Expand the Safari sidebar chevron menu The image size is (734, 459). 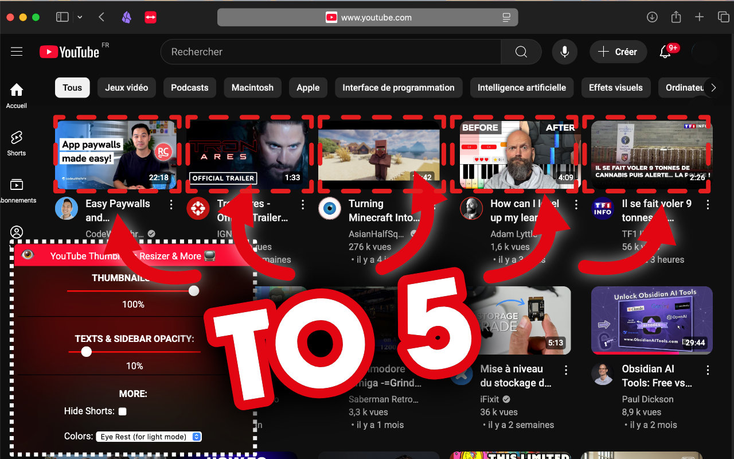pyautogui.click(x=80, y=17)
